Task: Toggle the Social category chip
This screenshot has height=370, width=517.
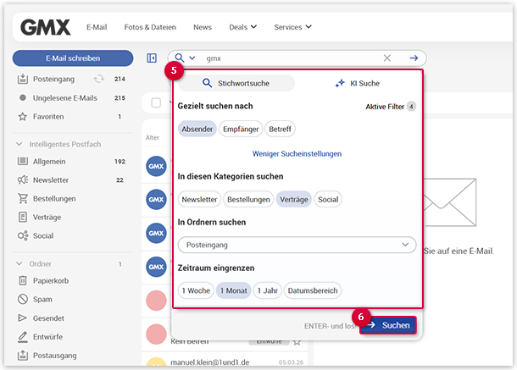Action: click(328, 199)
